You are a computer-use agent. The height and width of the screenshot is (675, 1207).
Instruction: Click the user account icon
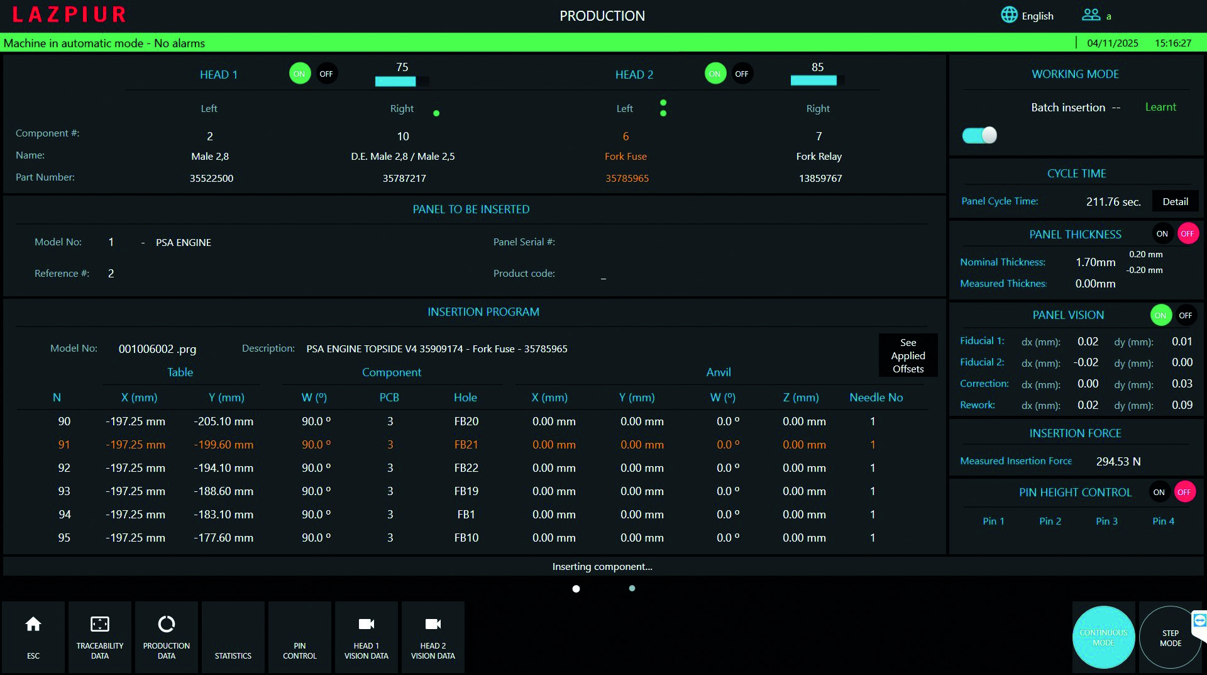point(1091,15)
